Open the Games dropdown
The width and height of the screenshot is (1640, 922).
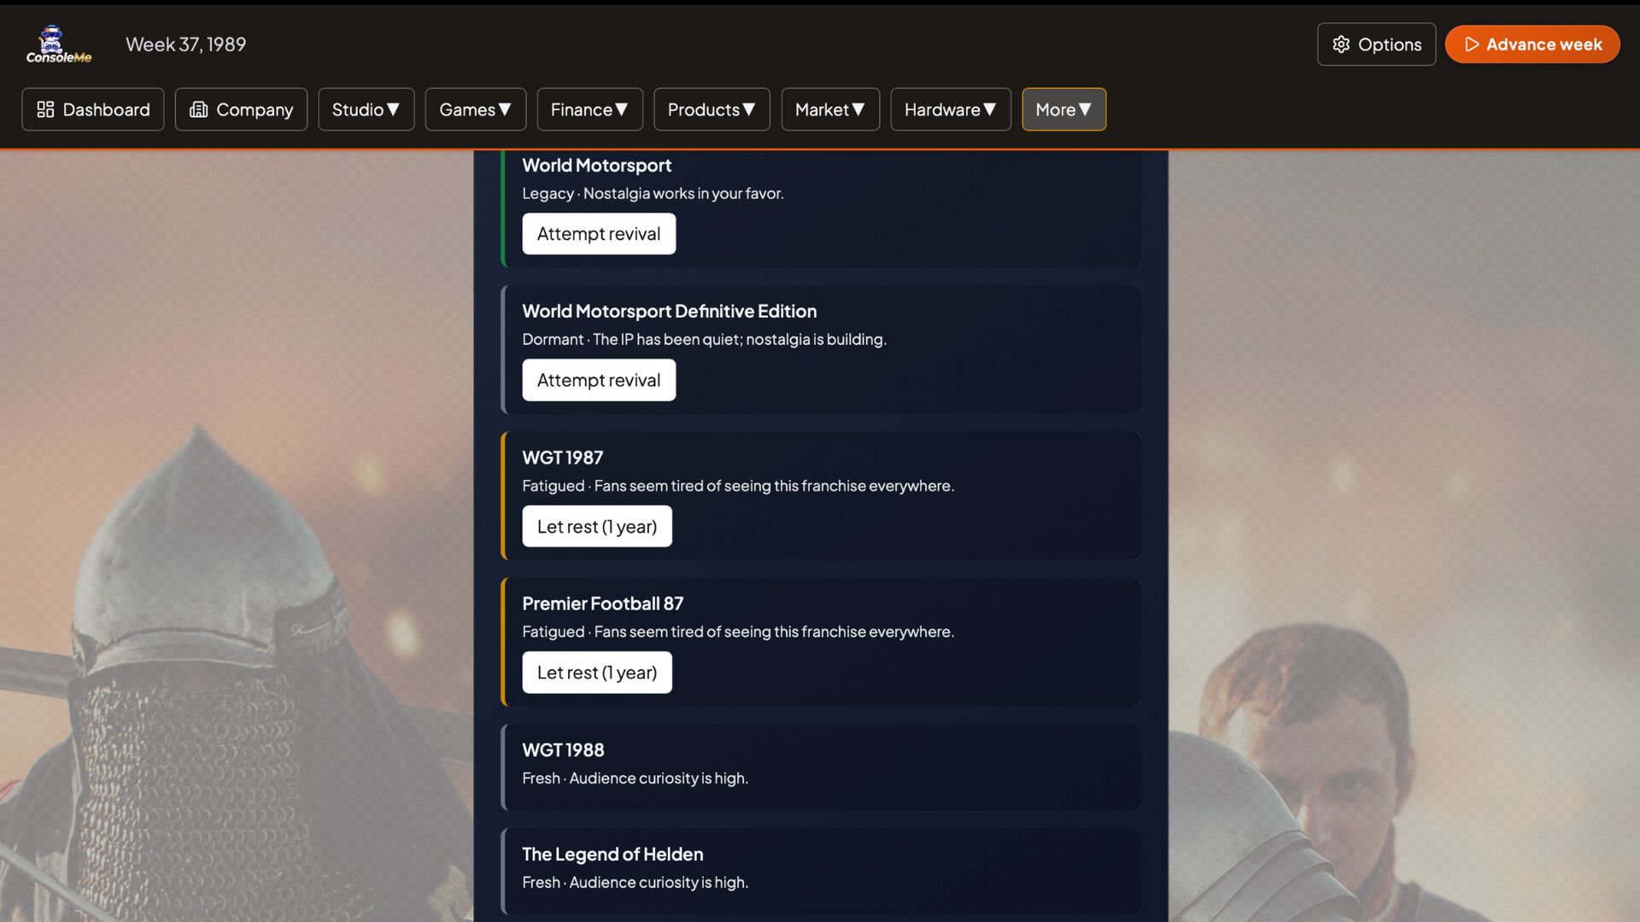point(475,109)
